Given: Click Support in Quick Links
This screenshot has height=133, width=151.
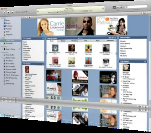Looking at the screenshot, I should click(123, 53).
